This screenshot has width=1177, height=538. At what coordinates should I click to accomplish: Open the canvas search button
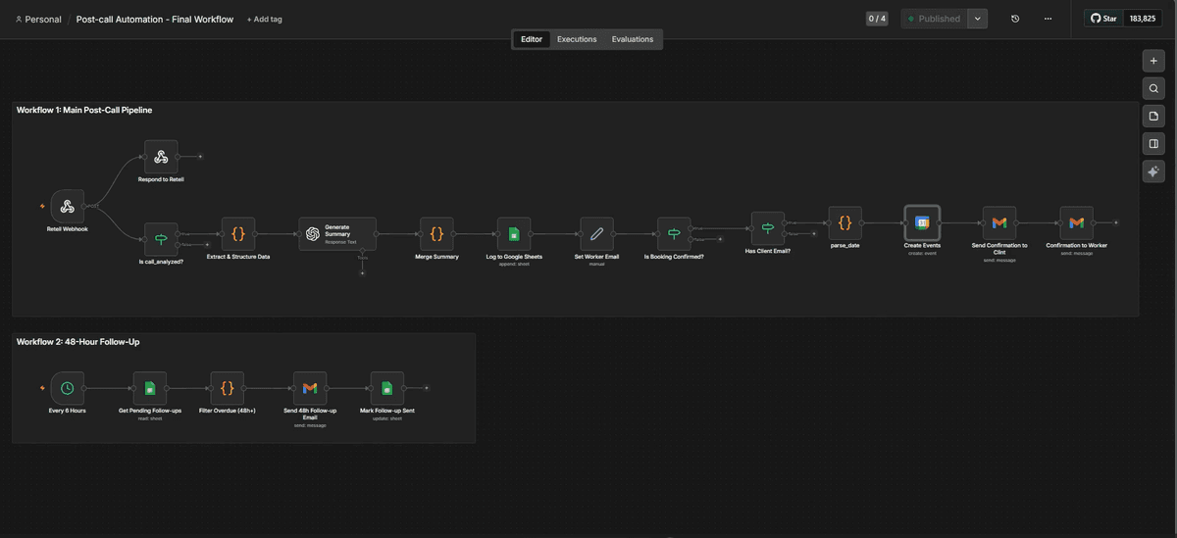coord(1153,88)
